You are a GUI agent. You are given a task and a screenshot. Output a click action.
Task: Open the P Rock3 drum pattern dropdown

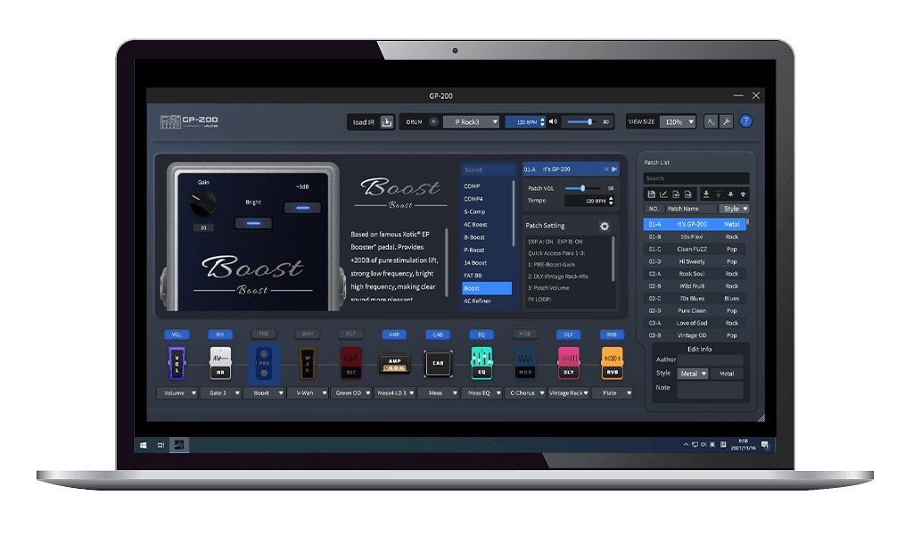point(471,122)
